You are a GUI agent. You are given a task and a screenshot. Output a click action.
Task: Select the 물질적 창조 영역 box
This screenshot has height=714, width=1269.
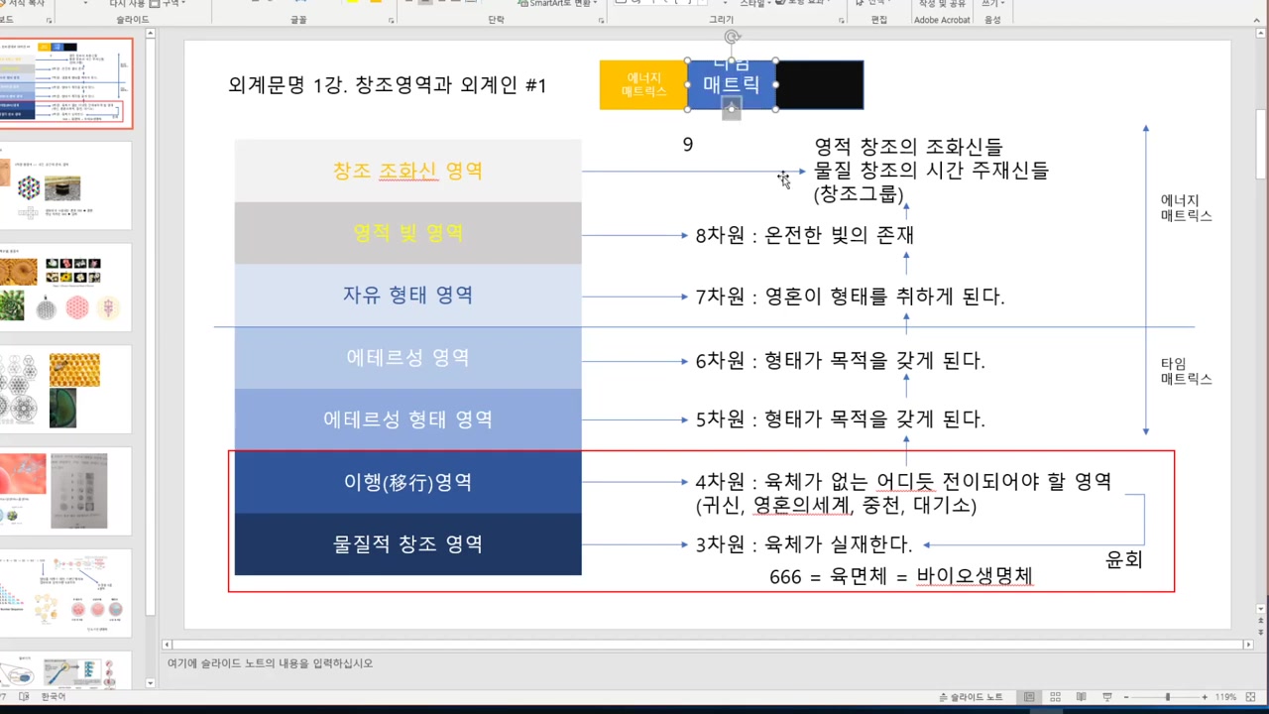tap(407, 544)
